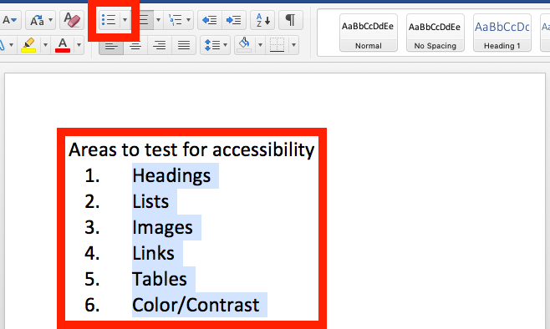Apply borders to selection
This screenshot has height=329, width=550.
(x=278, y=45)
